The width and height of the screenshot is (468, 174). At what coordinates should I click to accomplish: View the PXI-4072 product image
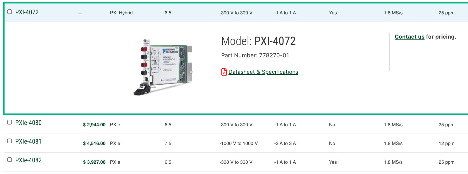click(163, 67)
